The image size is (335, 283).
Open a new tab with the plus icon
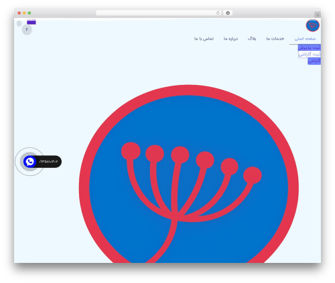[x=318, y=15]
